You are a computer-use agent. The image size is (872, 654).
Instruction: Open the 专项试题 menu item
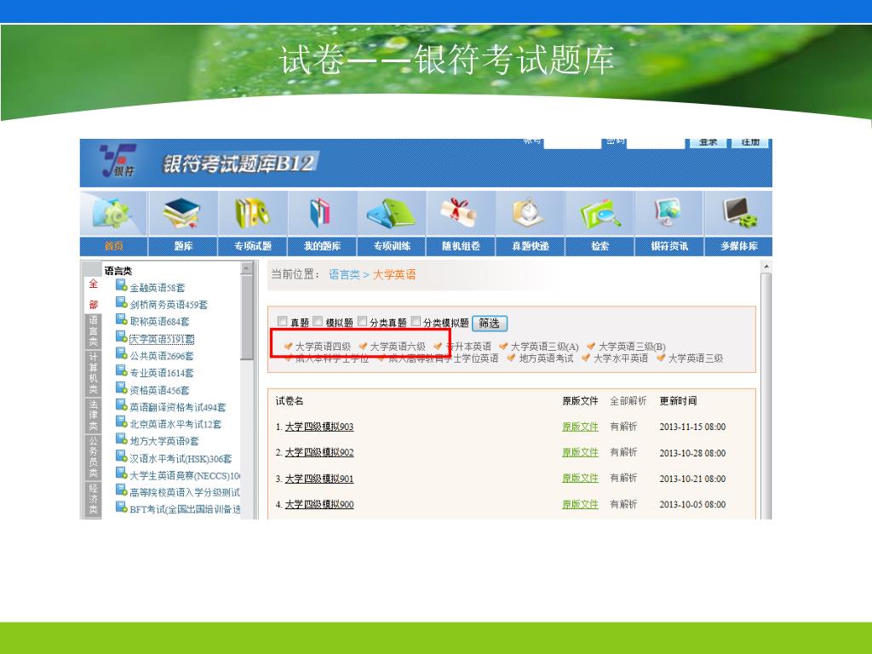click(x=252, y=246)
